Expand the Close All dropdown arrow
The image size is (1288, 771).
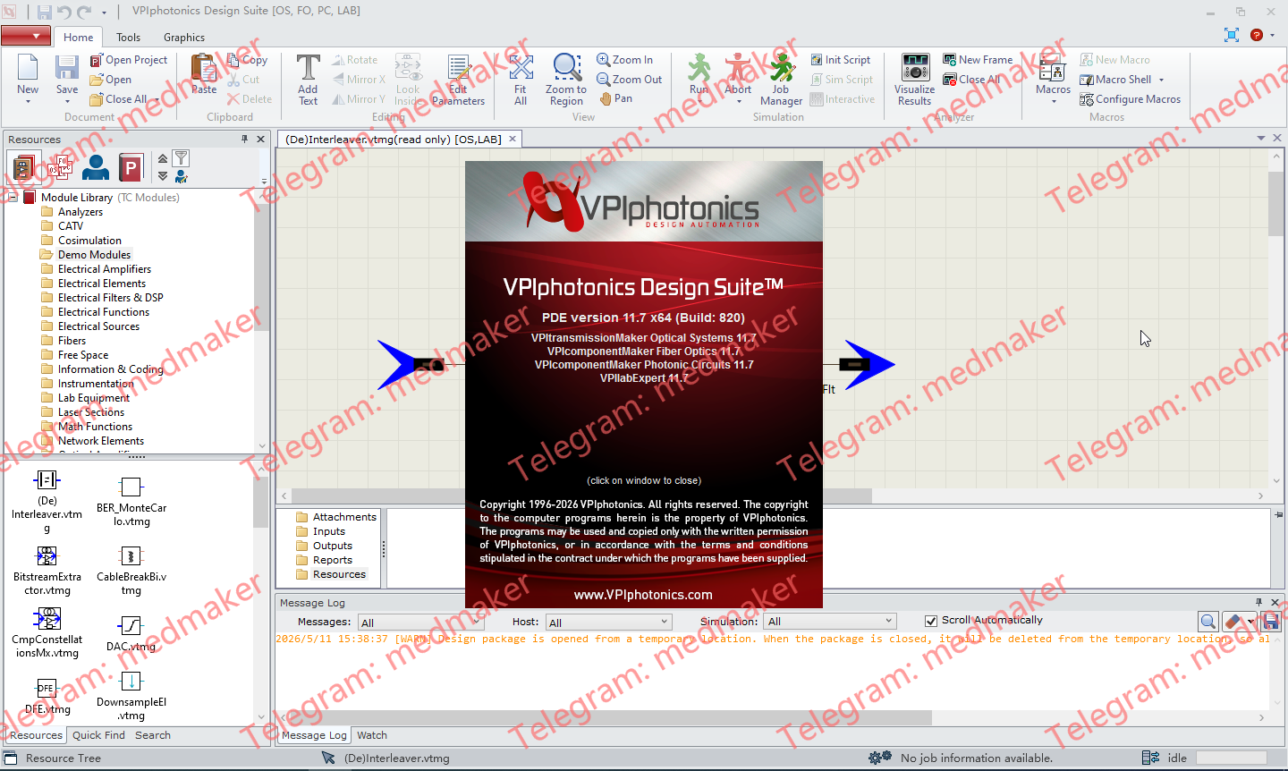pyautogui.click(x=157, y=99)
